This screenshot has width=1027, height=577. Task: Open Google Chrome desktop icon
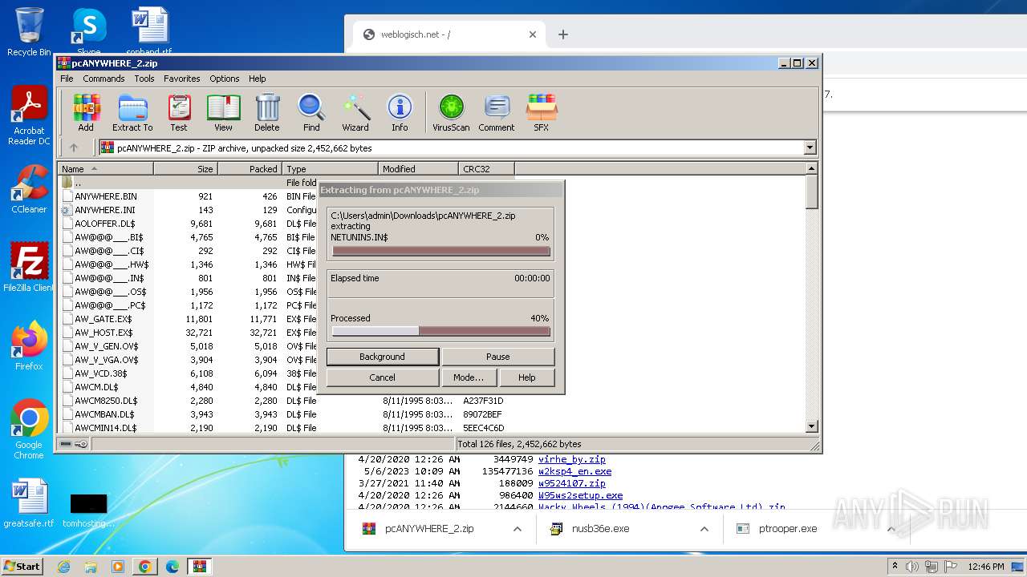tap(29, 430)
